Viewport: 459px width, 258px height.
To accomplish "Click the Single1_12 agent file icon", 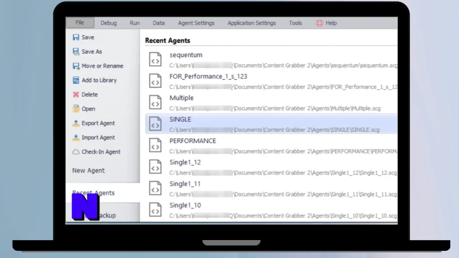I will click(155, 167).
